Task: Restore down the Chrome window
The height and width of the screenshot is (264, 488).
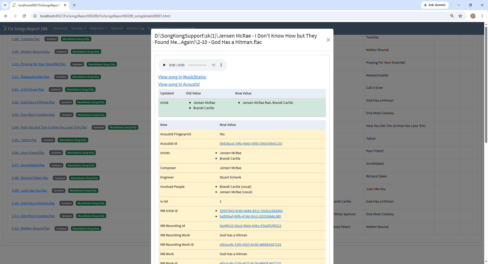Action: 470,5
